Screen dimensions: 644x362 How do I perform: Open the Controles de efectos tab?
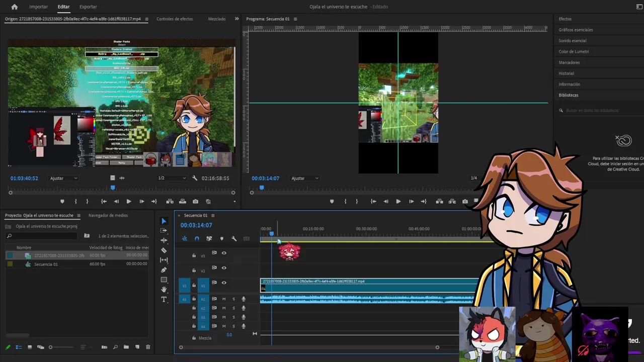coord(175,19)
